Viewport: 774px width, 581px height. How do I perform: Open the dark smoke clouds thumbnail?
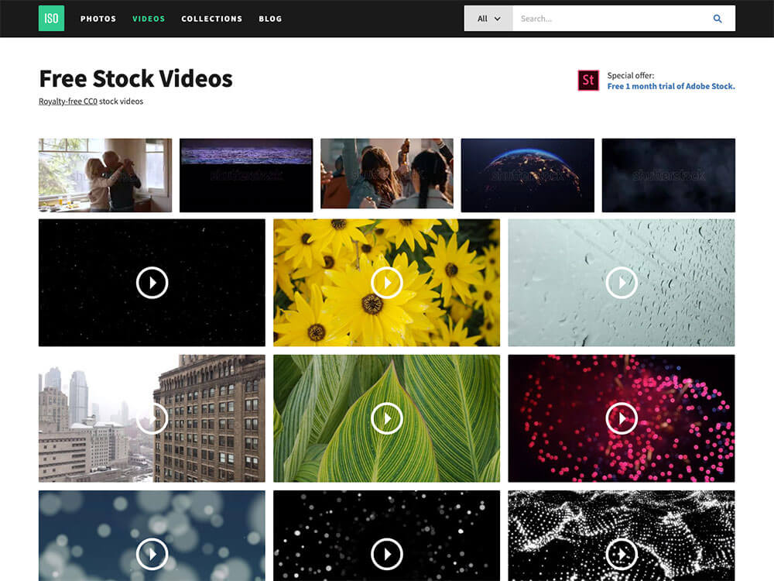coord(669,175)
